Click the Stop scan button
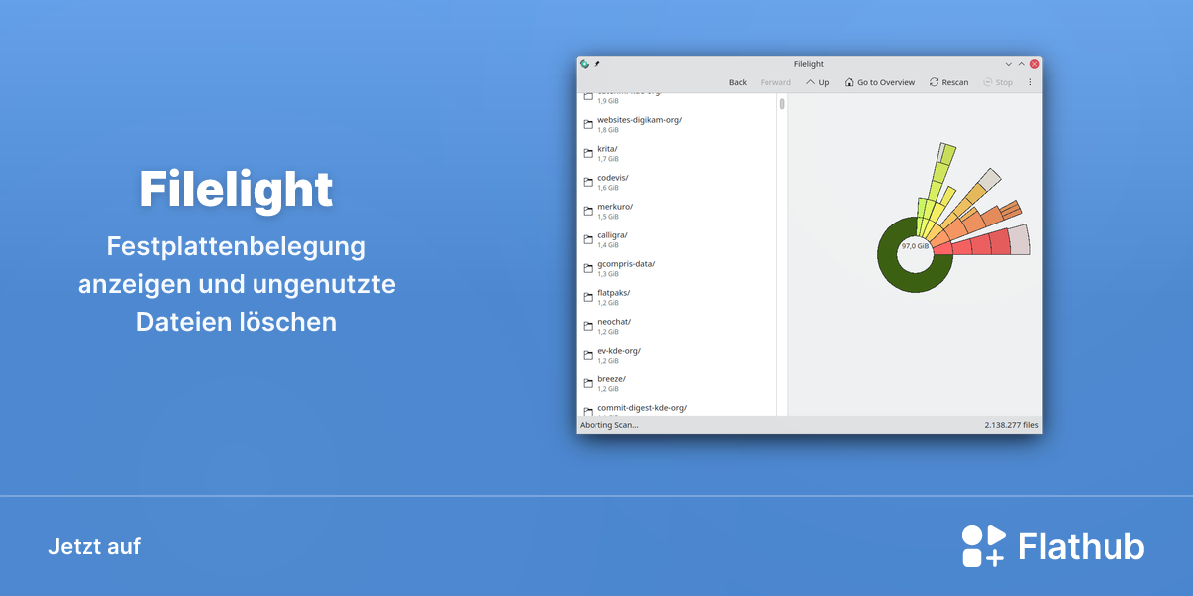 998,82
